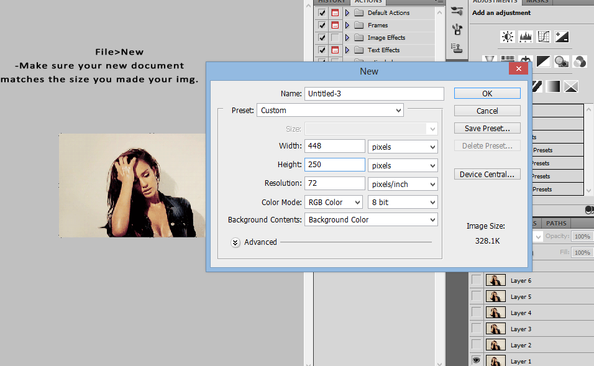Open the Clone Source stamp icon
The image size is (594, 366).
(x=457, y=48)
